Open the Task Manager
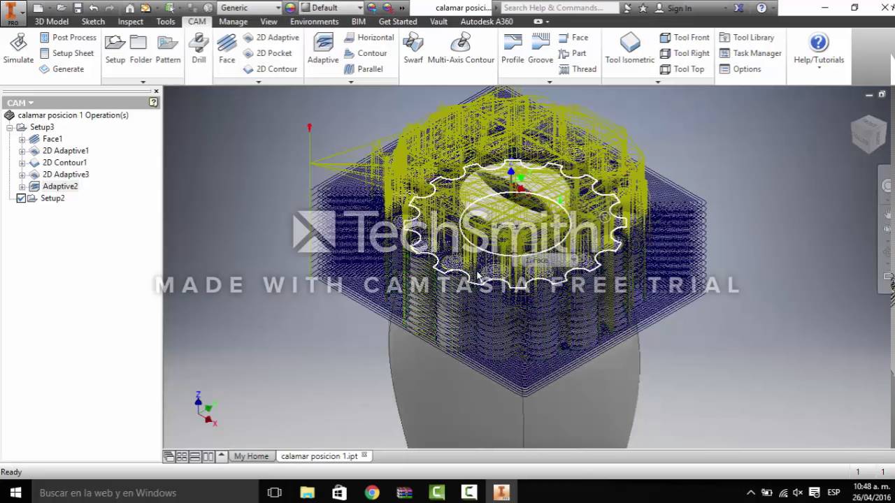895x503 pixels. (750, 53)
